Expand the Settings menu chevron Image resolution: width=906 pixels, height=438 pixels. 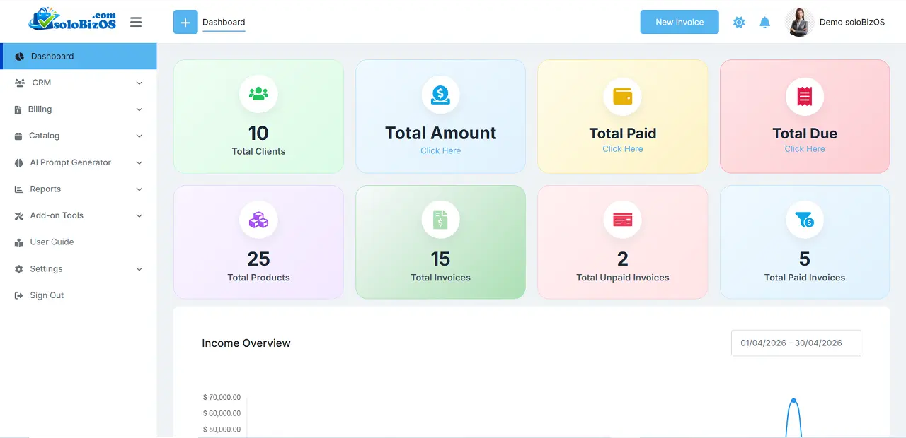point(139,269)
